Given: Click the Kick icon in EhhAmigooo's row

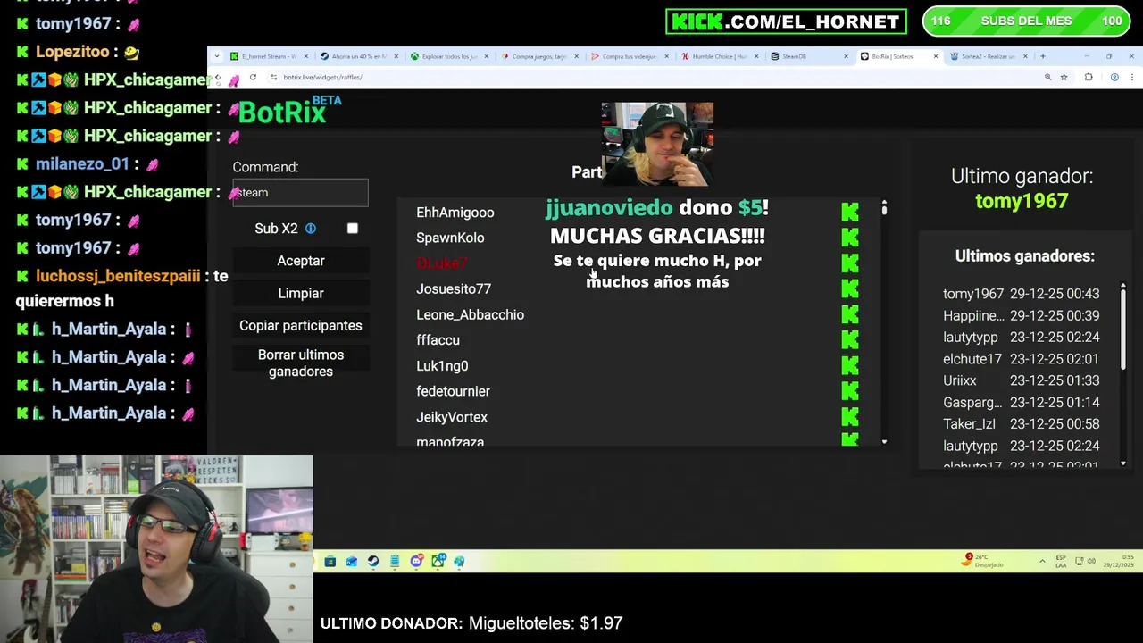Looking at the screenshot, I should coord(850,213).
